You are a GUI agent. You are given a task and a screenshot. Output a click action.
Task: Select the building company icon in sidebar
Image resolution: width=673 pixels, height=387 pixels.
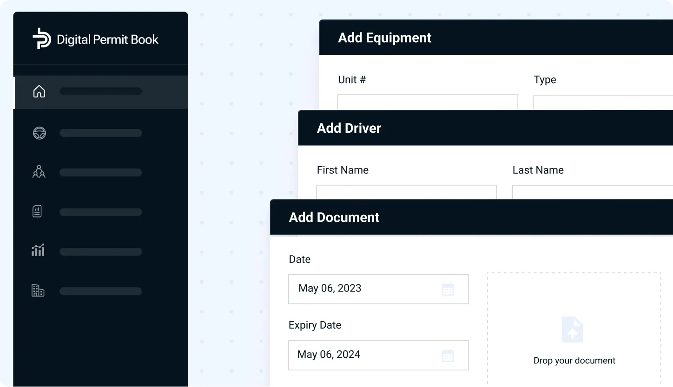[38, 291]
